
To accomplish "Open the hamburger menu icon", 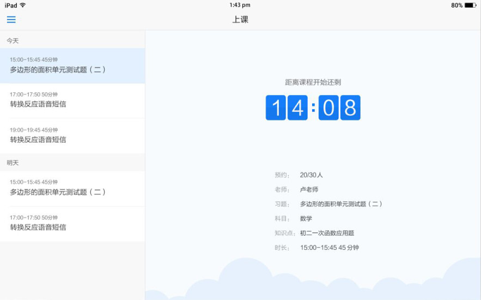I will (11, 20).
